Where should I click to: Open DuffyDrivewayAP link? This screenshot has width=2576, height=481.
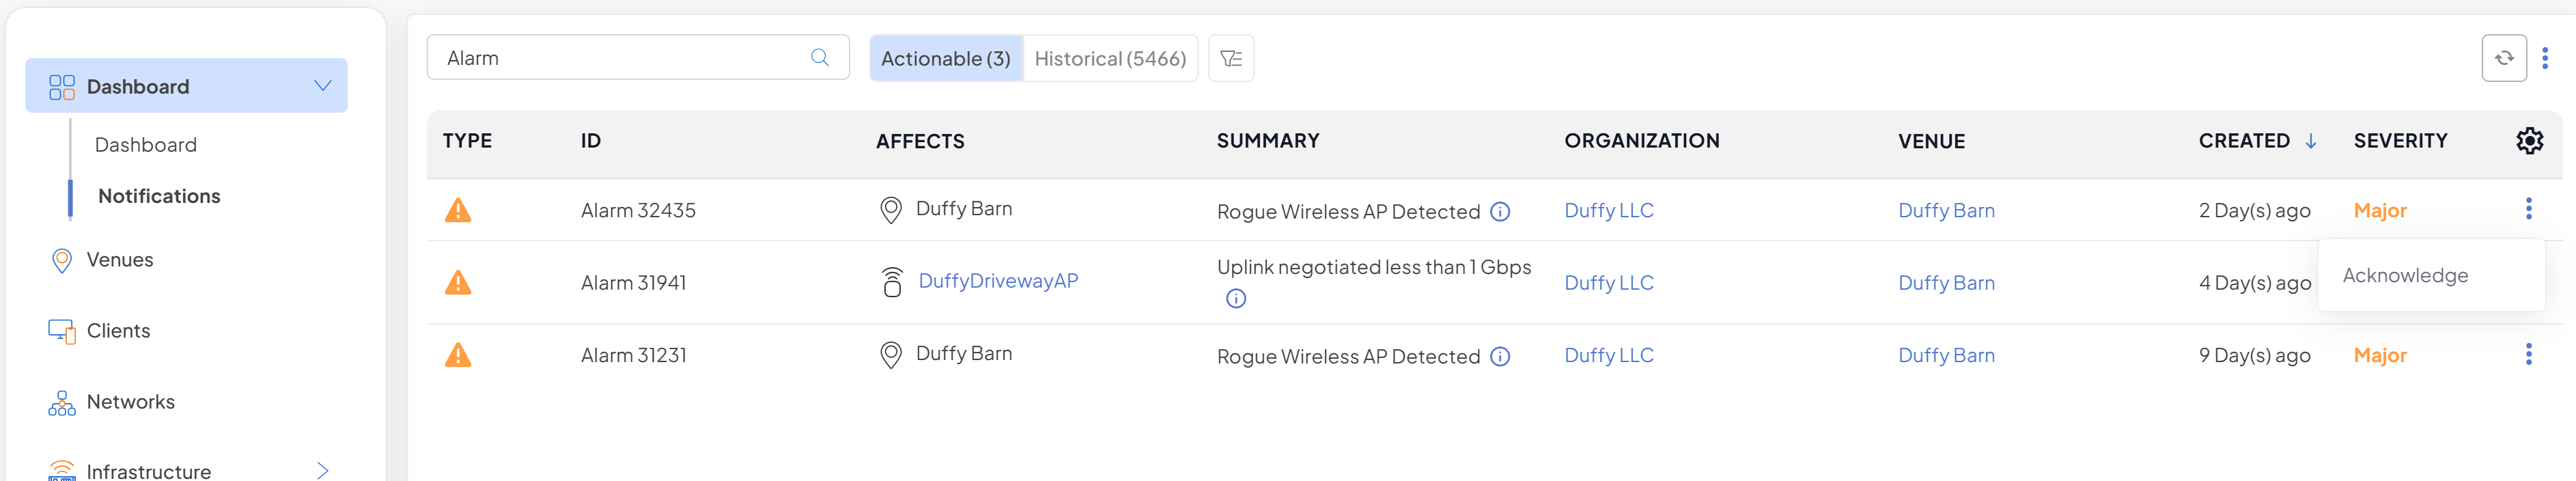pos(998,281)
